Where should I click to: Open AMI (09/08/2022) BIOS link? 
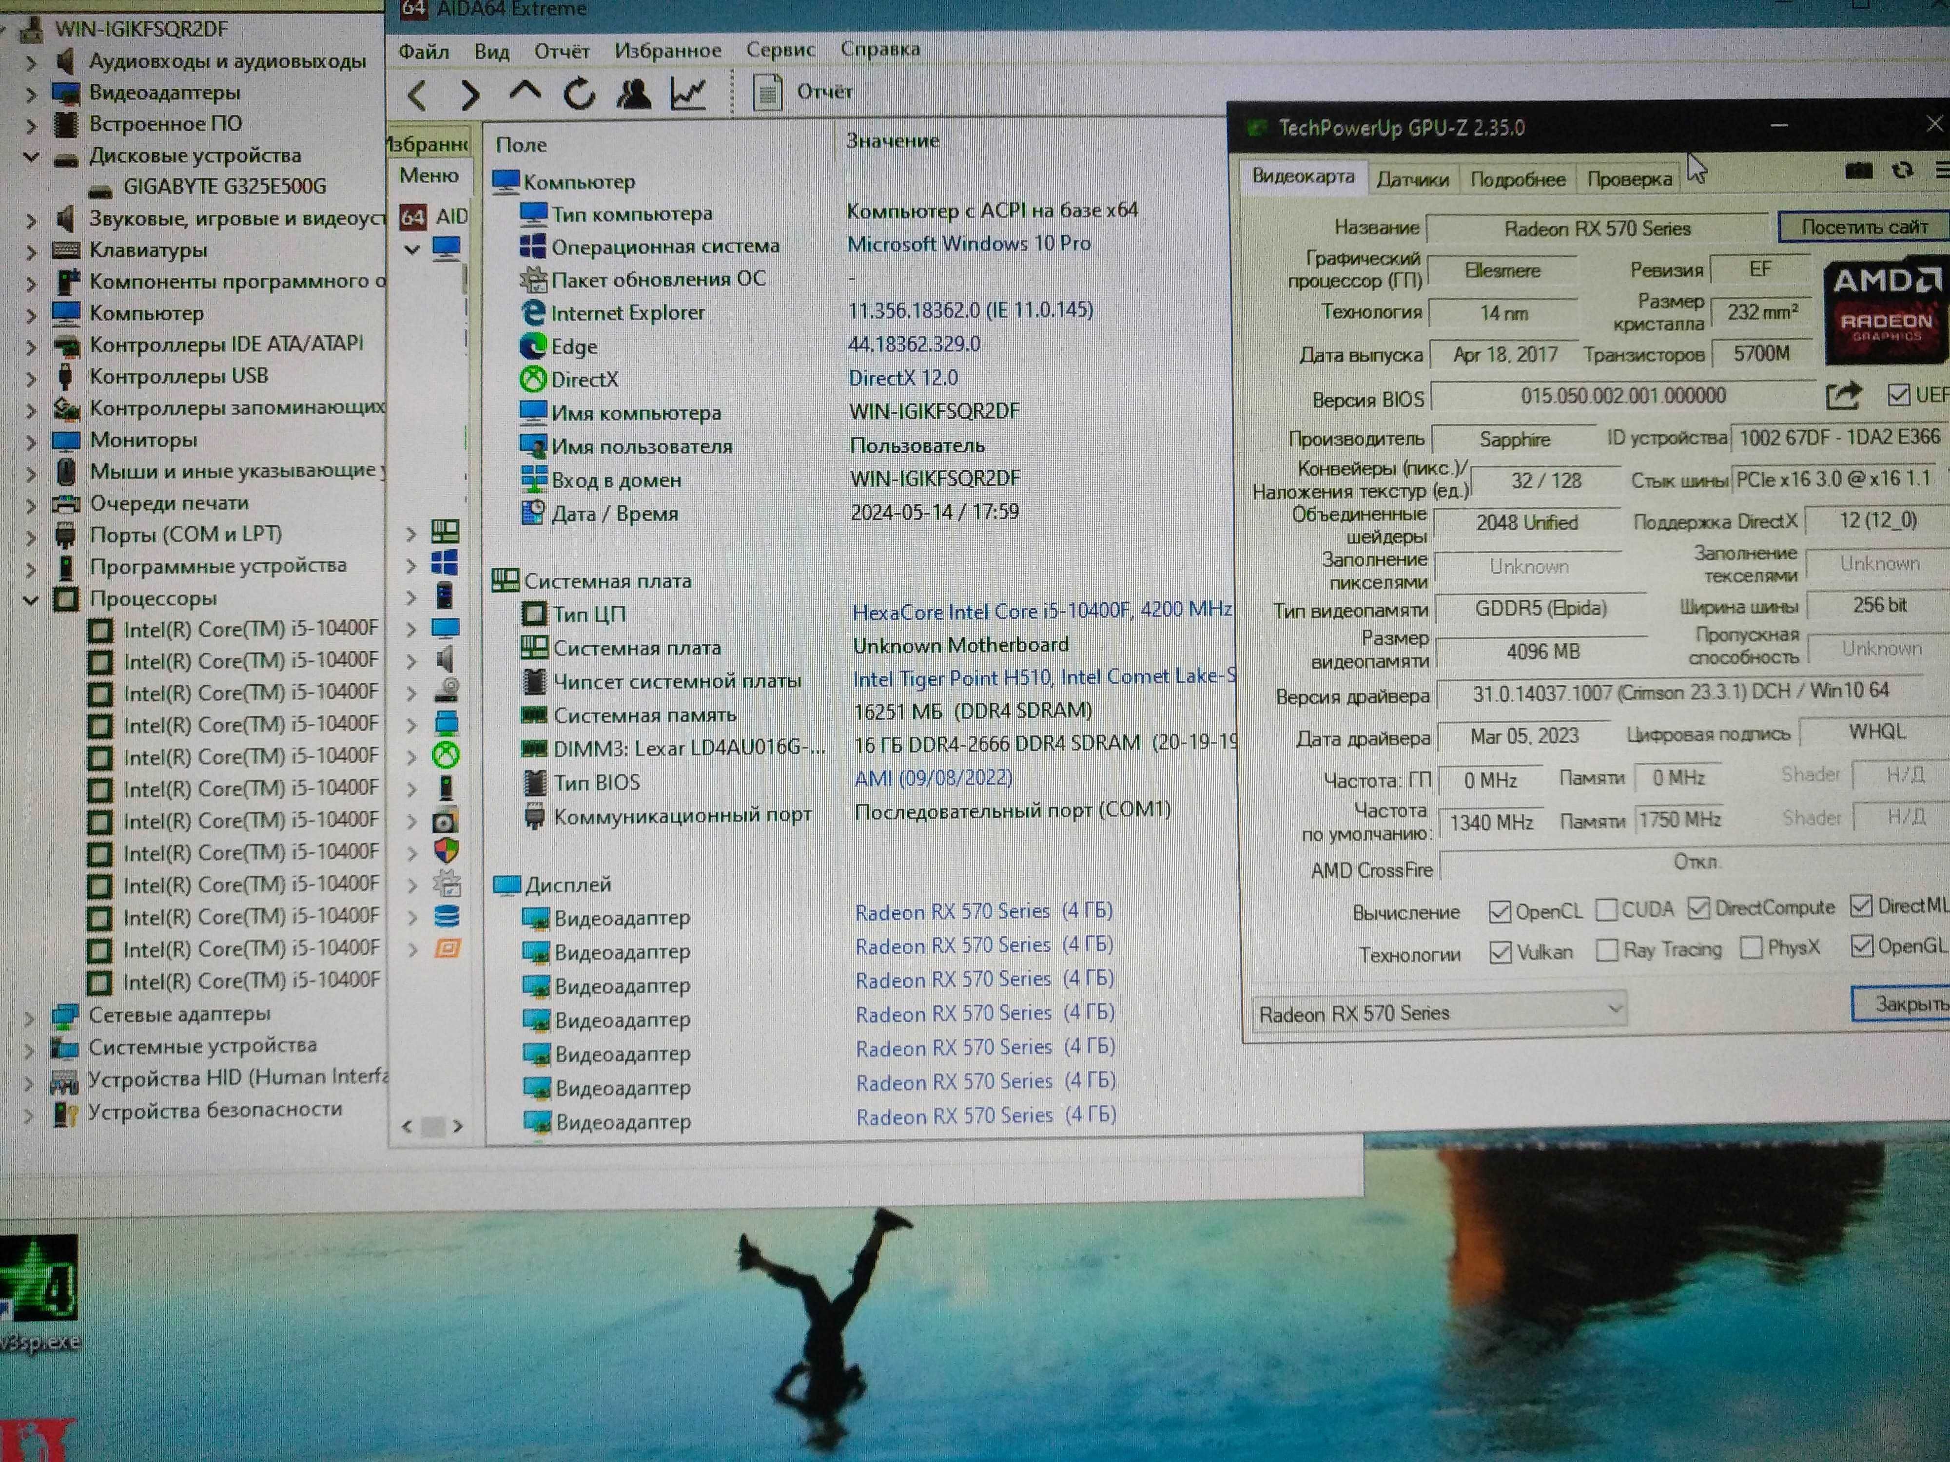(x=934, y=778)
